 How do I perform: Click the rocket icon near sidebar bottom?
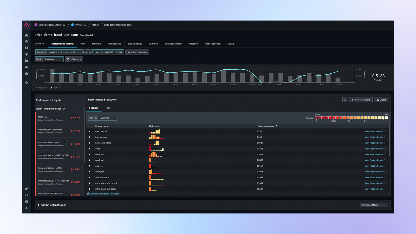click(x=26, y=188)
